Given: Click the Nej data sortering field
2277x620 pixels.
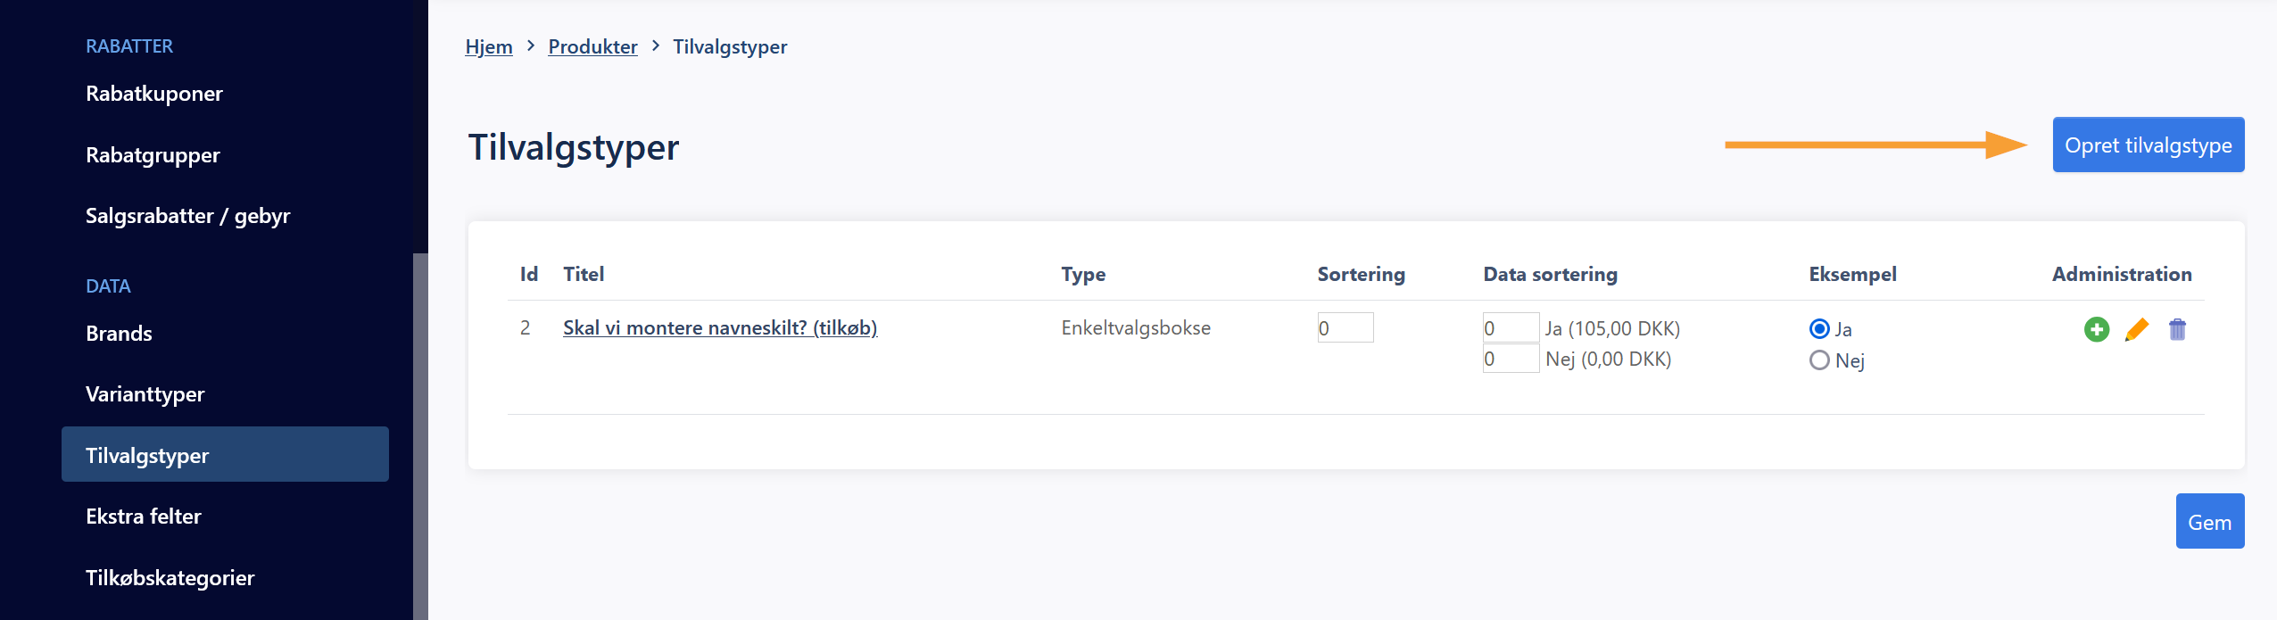Looking at the screenshot, I should [x=1510, y=359].
